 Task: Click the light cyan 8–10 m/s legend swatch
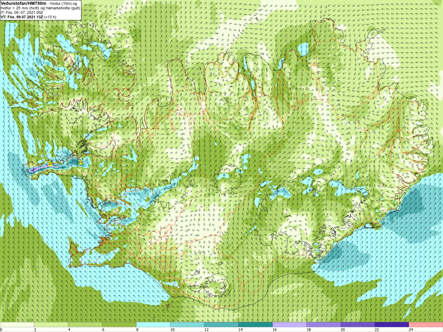(x=153, y=325)
